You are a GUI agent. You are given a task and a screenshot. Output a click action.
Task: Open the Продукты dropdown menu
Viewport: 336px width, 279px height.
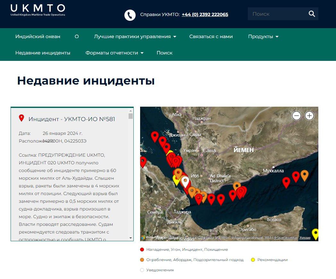tap(263, 37)
